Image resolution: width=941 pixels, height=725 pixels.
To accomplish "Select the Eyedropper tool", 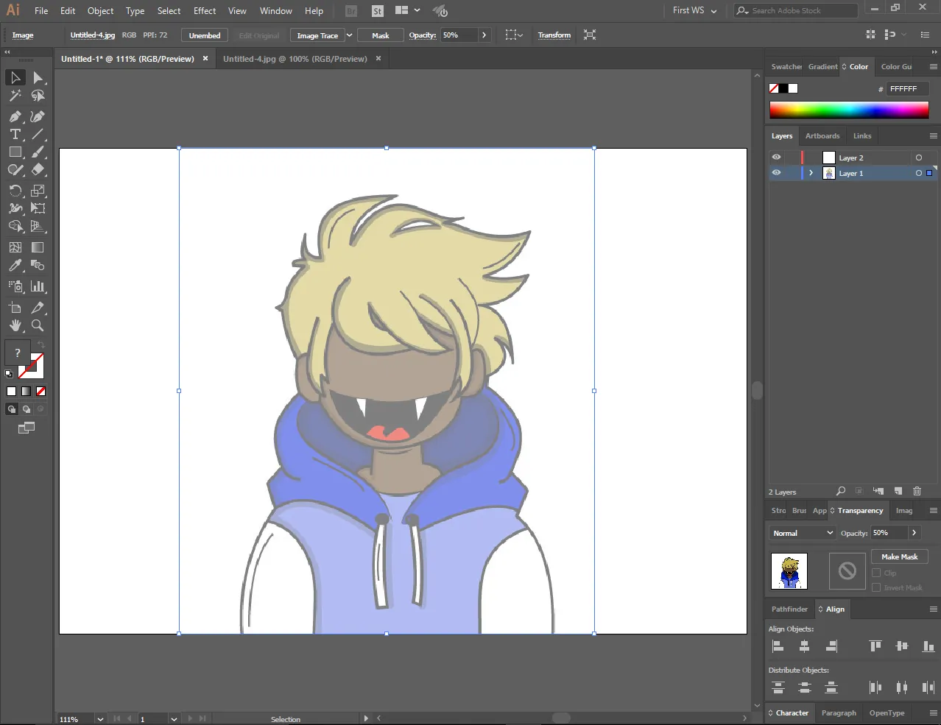I will pos(15,265).
